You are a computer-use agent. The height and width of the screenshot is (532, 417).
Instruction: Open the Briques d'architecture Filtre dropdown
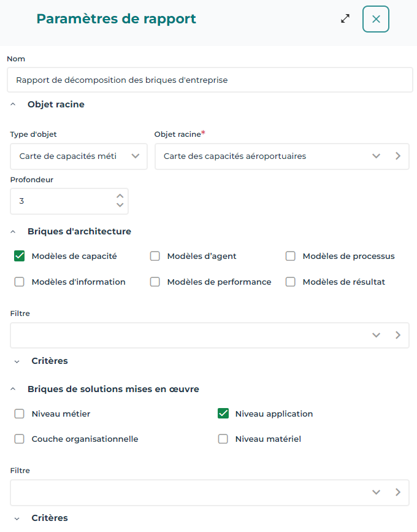tap(377, 335)
